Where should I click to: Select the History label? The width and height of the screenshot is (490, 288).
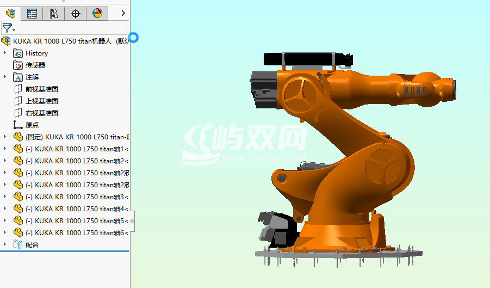[36, 53]
